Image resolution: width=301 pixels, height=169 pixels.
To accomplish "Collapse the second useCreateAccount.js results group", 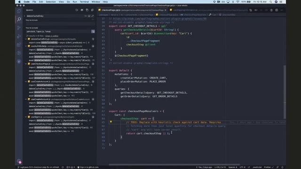I will click(x=26, y=99).
